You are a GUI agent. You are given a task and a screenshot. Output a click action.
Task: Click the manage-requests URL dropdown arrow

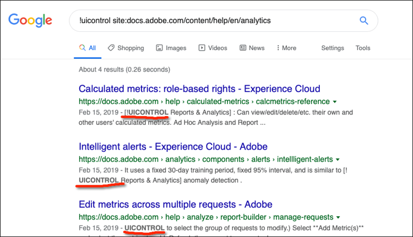337,218
